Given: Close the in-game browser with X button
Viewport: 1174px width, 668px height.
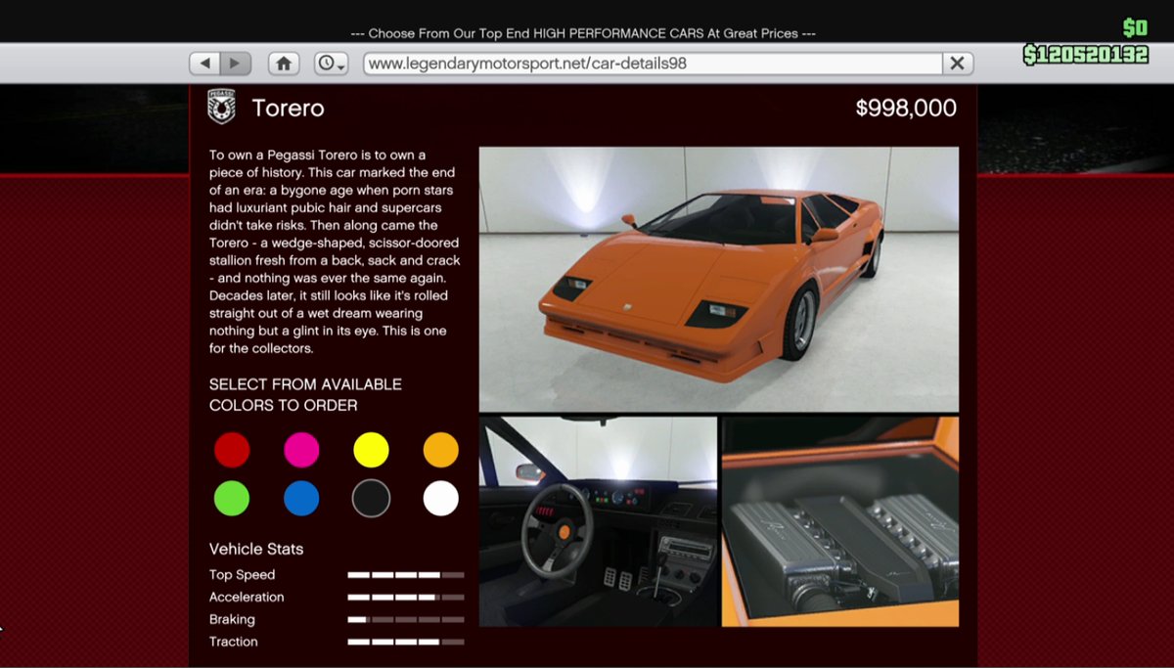Looking at the screenshot, I should 957,64.
